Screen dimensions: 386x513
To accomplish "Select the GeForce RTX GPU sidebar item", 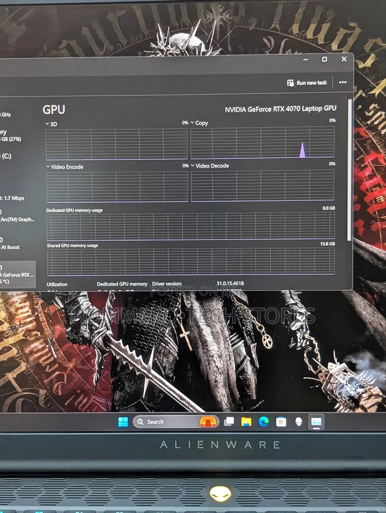I will pyautogui.click(x=17, y=274).
